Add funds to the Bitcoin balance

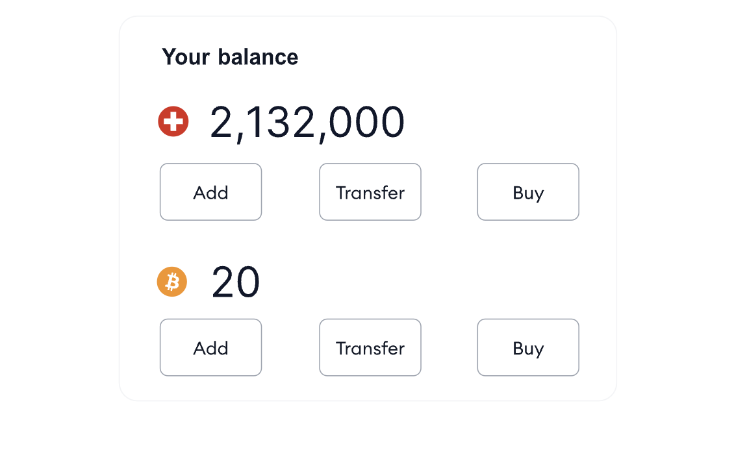tap(210, 348)
